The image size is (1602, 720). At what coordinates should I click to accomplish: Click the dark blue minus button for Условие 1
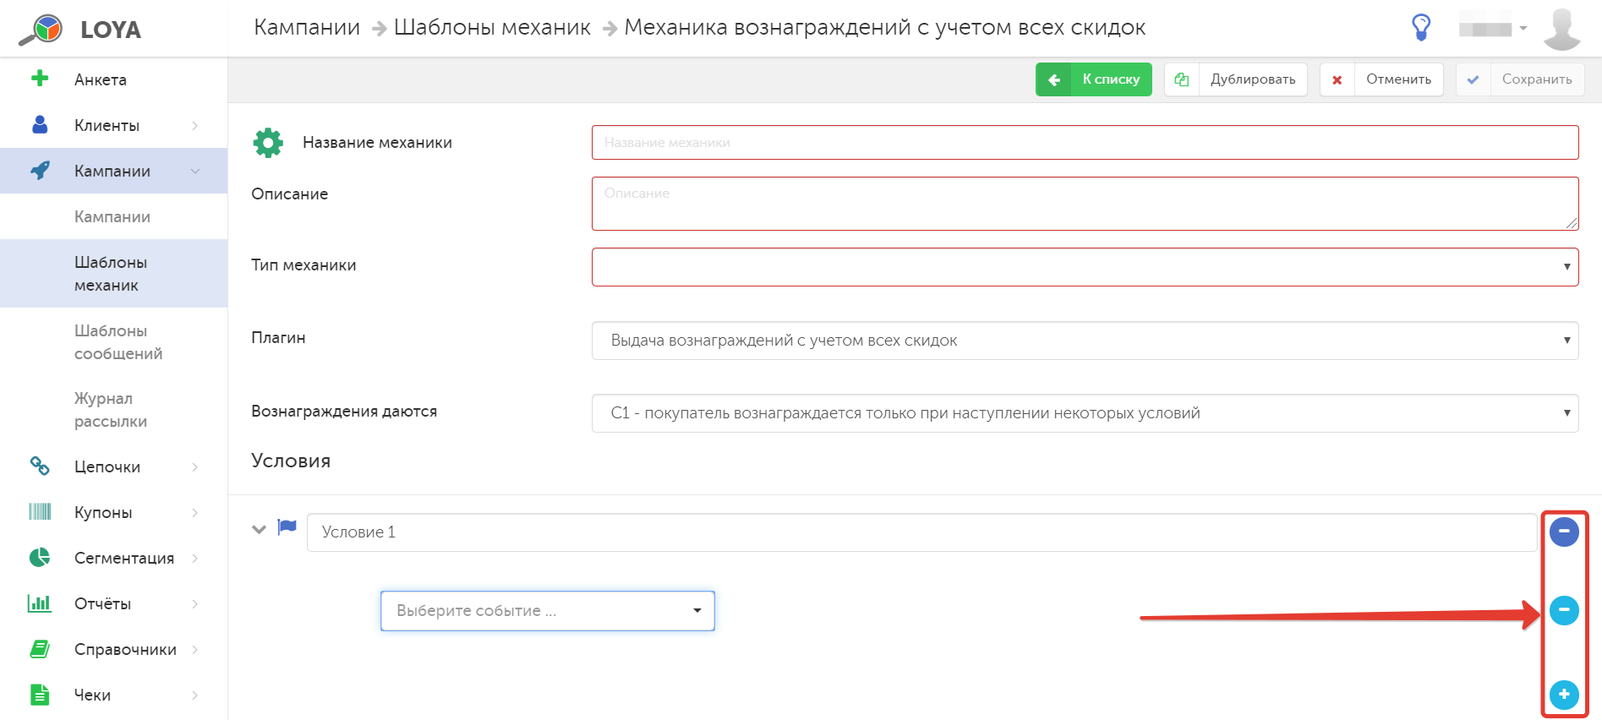point(1564,532)
